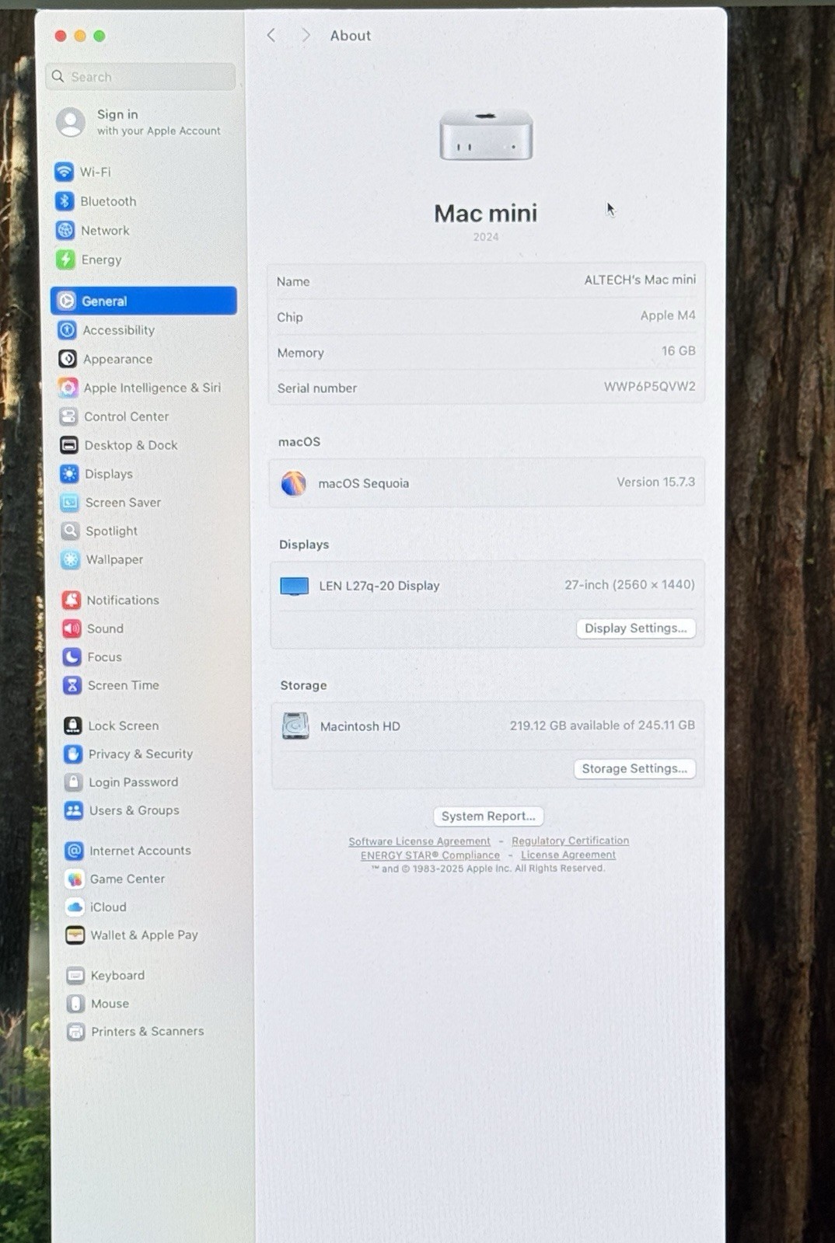Go forward with the right chevron

[x=306, y=35]
